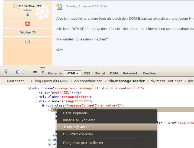Expand the messageSidebar div node
Screen dimensions: 194x148
click(36, 97)
